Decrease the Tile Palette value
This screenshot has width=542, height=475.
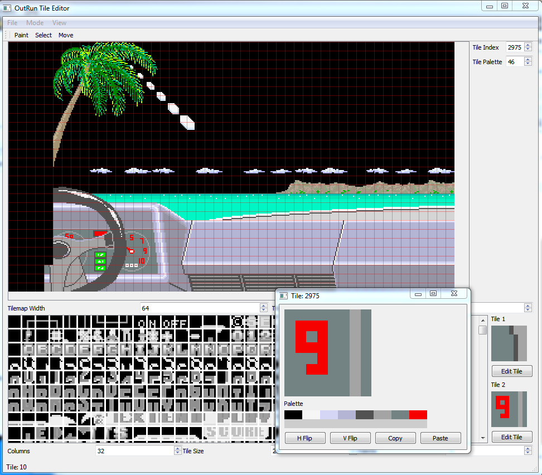528,64
